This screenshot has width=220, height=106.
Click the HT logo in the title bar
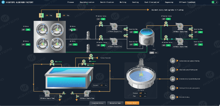3,2
